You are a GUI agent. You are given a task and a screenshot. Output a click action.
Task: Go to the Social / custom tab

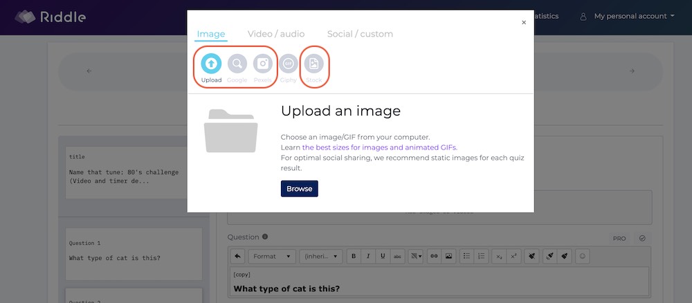pos(360,34)
